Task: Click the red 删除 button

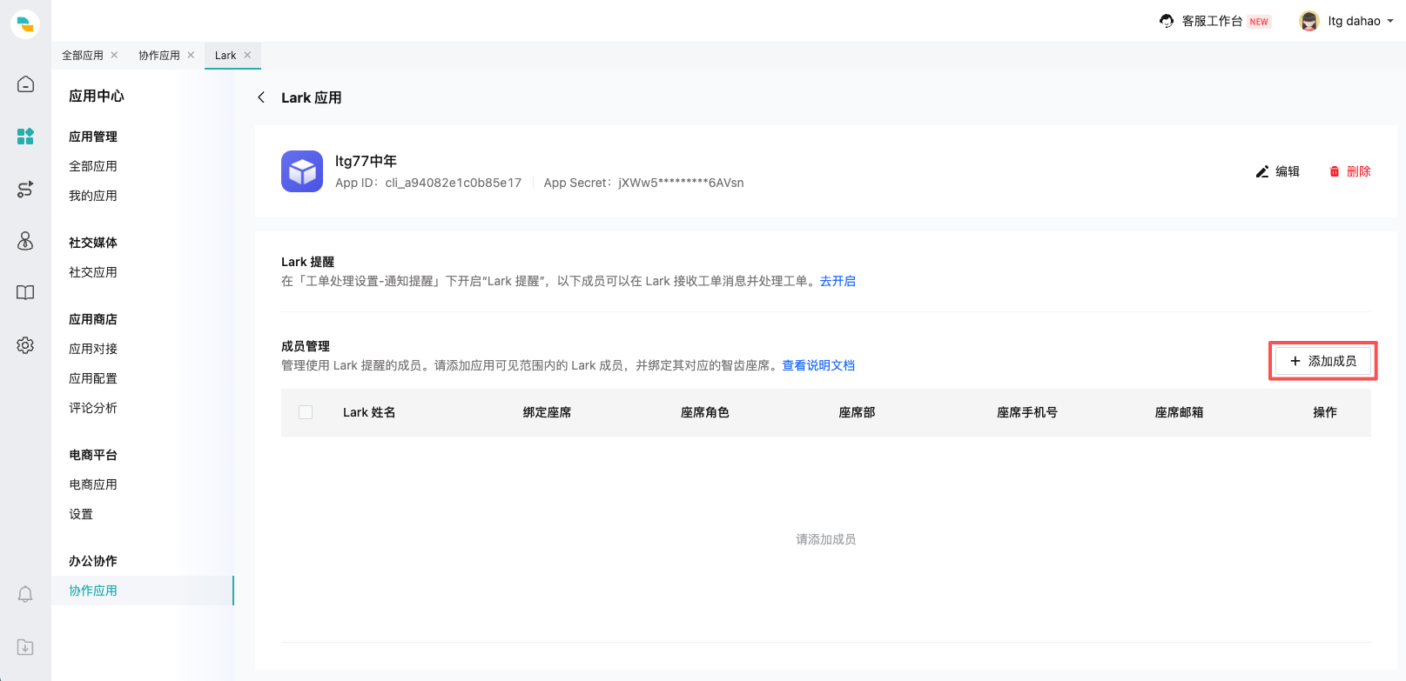Action: (1349, 171)
